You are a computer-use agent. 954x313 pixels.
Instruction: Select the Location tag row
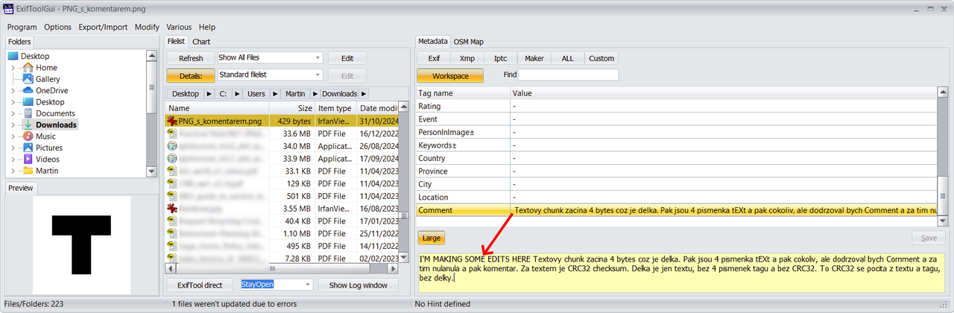tap(677, 197)
